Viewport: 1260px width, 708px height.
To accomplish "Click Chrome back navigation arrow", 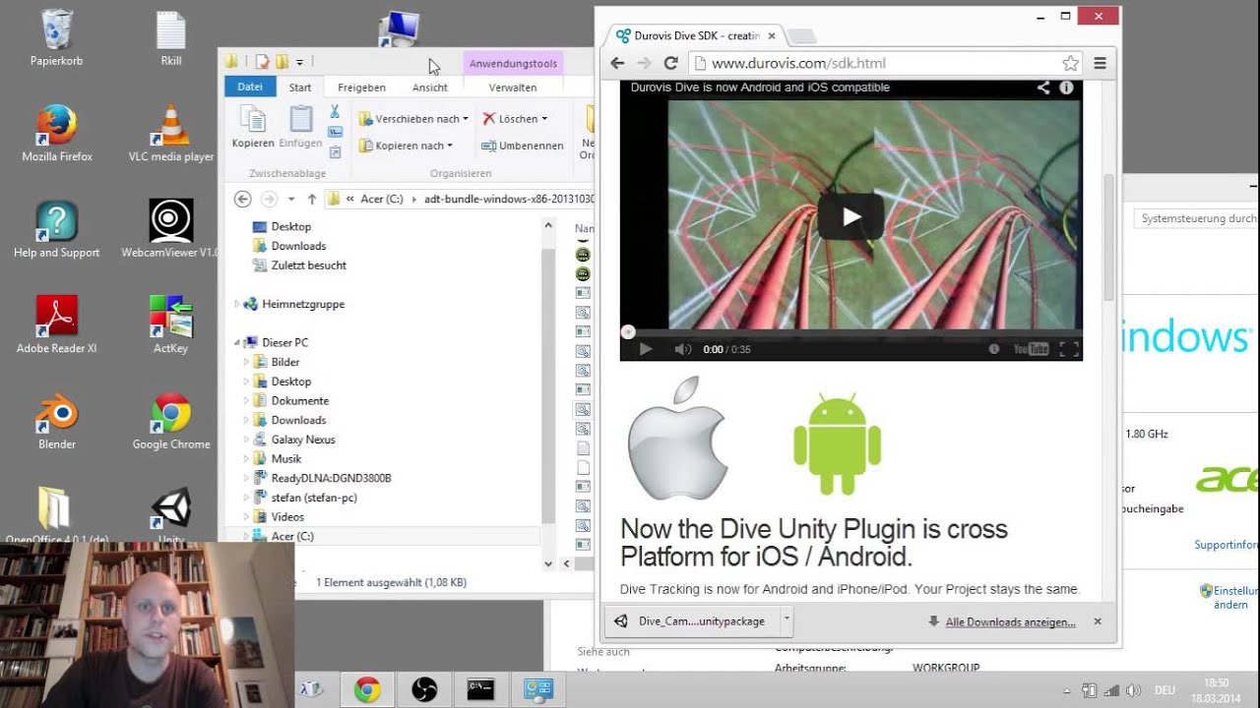I will pos(617,63).
